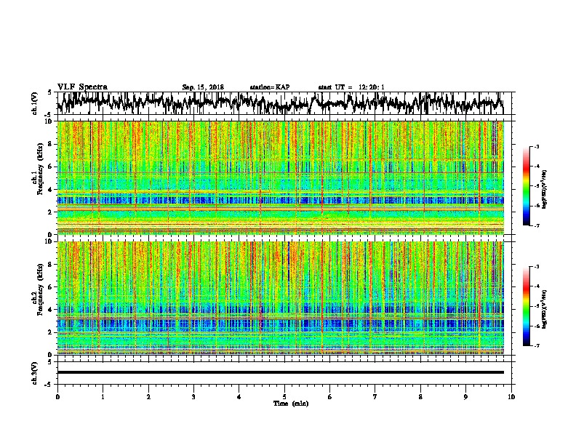Click the '-7' label of the ch.1 color bar
Viewport: 576px width, 445px height.
(x=536, y=225)
